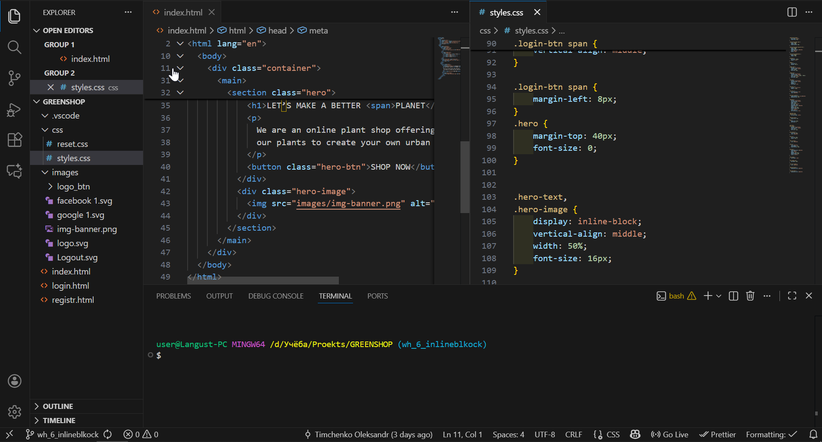Viewport: 822px width, 442px height.
Task: Open the Search view in activity bar
Action: (x=14, y=47)
